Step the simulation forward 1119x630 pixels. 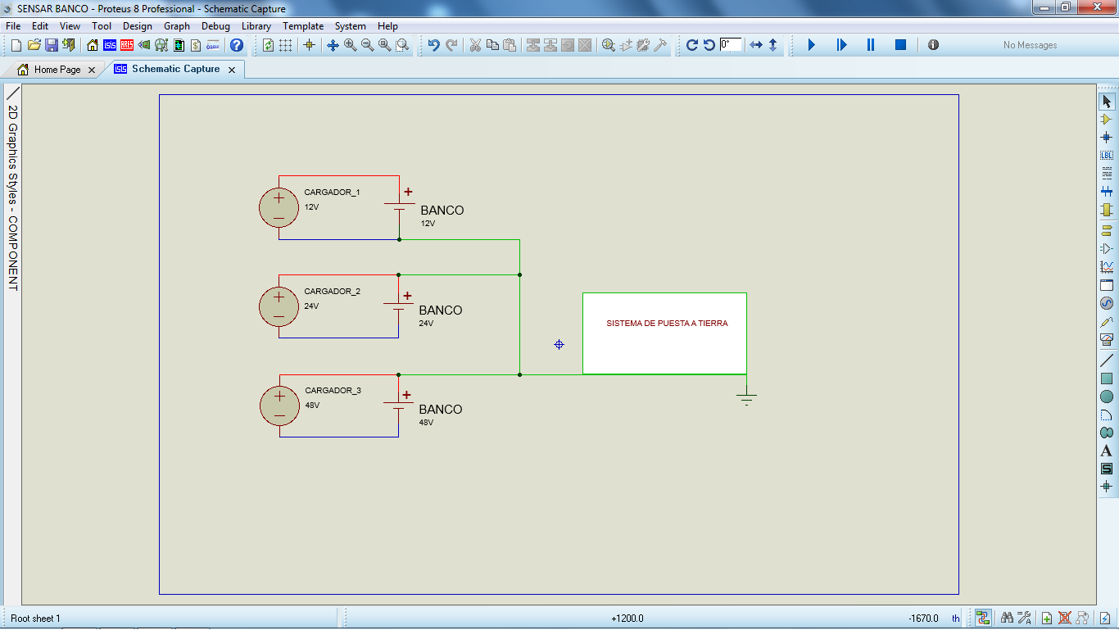[841, 45]
